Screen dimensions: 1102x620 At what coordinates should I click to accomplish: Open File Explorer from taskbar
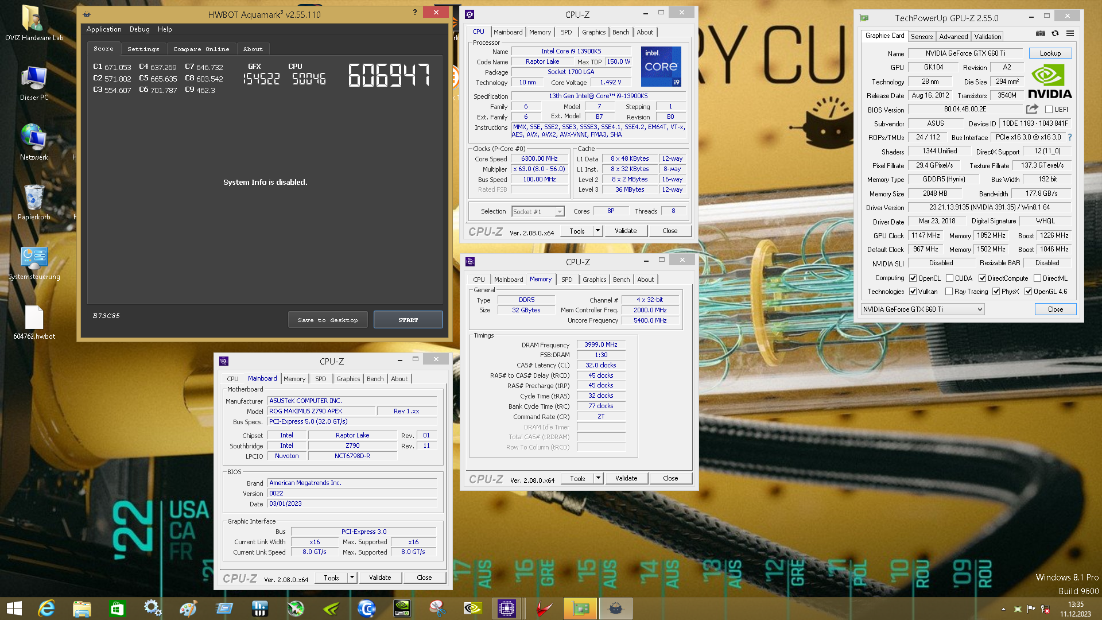point(82,609)
